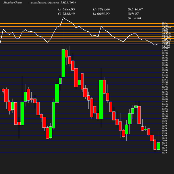This screenshot has width=174, height=174.
Task: Select the close value 'C: 7582.40'
Action: point(66,14)
